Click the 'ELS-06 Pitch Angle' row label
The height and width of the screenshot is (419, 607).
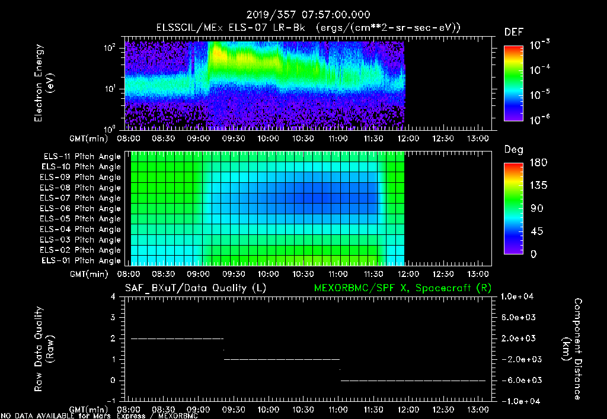(80, 209)
